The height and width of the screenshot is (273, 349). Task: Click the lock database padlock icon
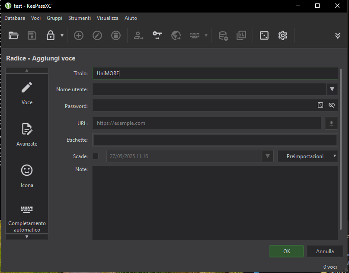[x=51, y=36]
